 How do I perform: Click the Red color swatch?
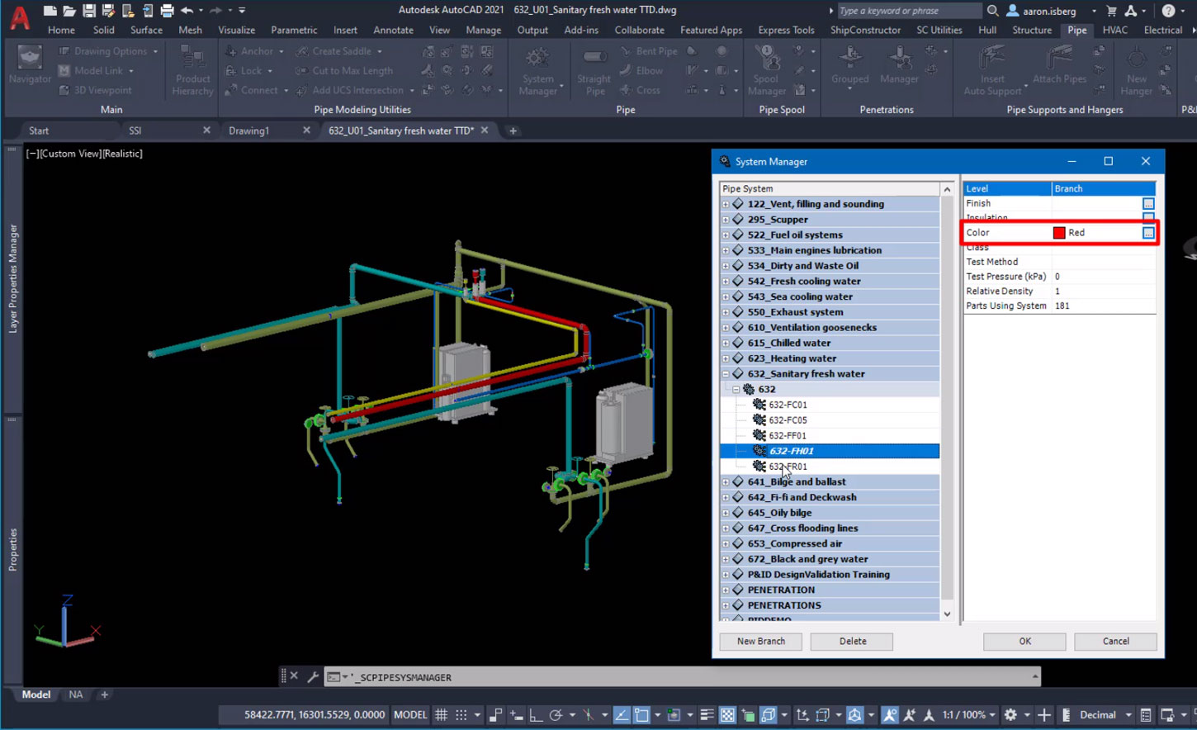tap(1059, 233)
